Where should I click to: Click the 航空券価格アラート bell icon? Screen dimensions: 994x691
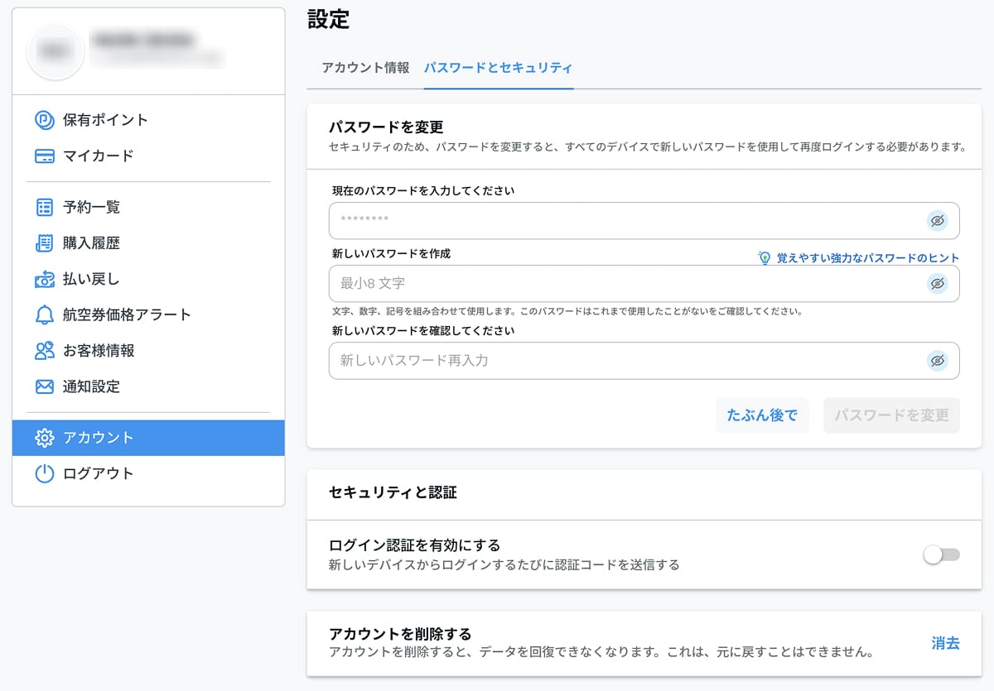[x=44, y=314]
